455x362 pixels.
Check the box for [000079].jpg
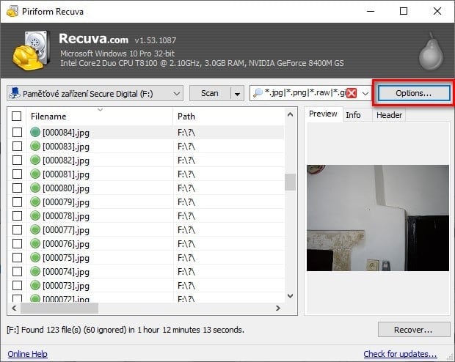[x=17, y=202]
